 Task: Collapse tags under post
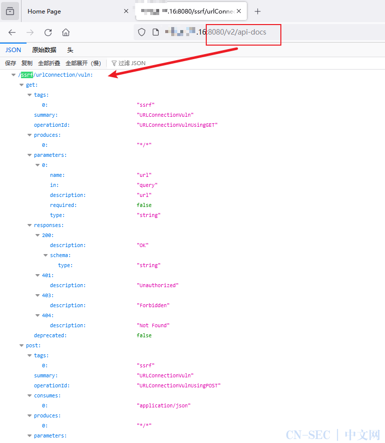click(30, 355)
